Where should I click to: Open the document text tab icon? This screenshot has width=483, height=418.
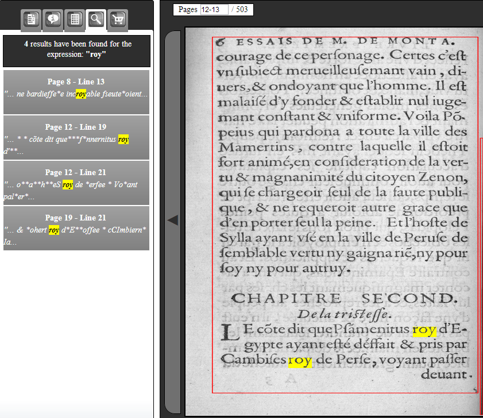(31, 20)
